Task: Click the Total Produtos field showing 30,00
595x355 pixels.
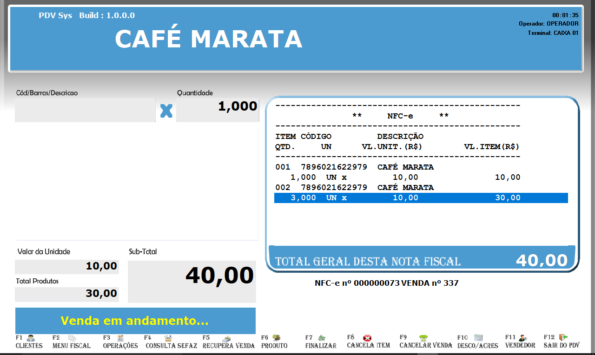Action: click(x=67, y=294)
